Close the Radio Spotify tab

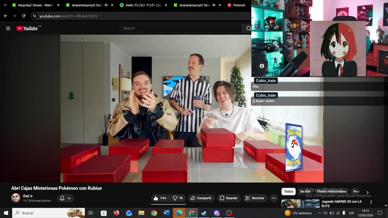[166, 5]
